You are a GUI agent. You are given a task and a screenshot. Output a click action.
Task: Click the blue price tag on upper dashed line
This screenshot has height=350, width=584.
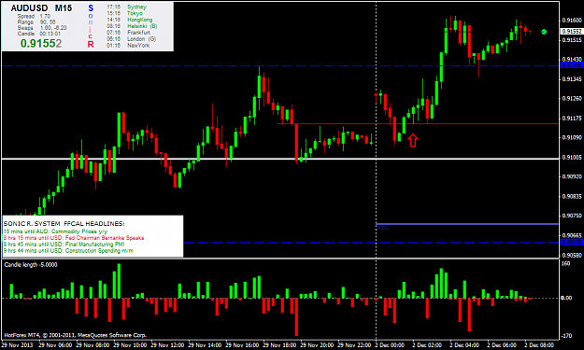click(571, 65)
